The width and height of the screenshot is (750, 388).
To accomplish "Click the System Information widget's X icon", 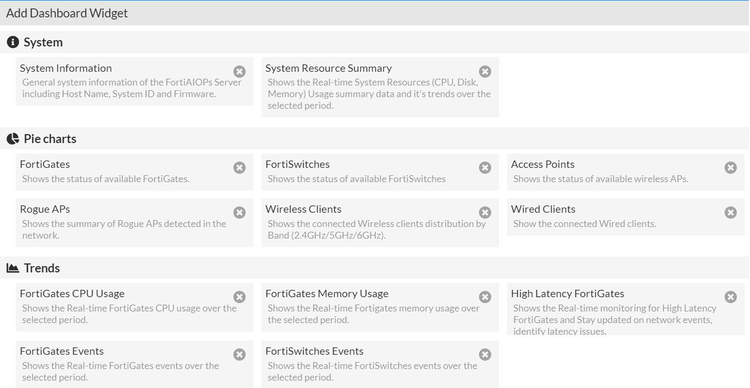I will 239,71.
